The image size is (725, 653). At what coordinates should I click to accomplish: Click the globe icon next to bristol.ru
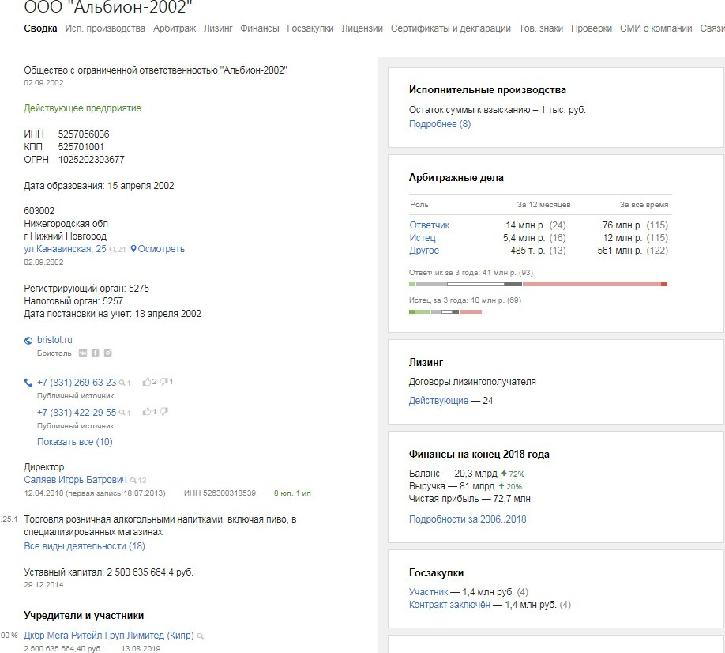28,341
